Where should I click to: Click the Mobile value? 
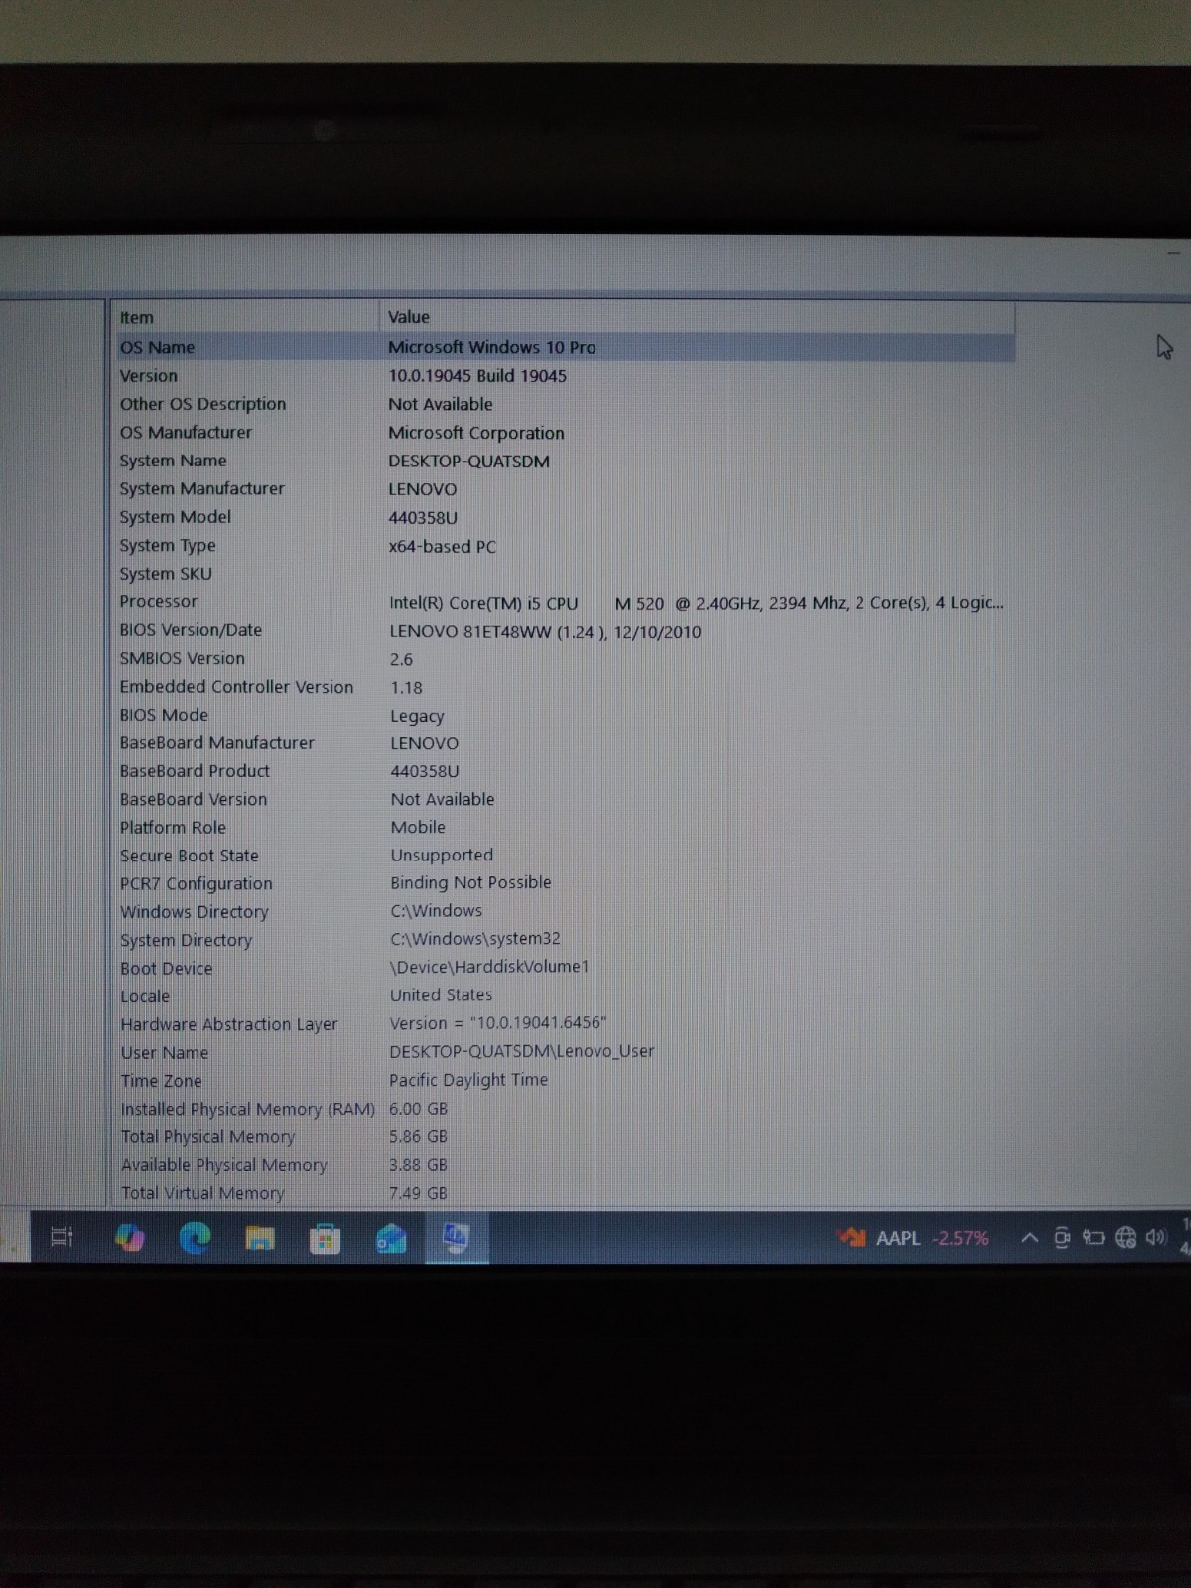pos(418,827)
